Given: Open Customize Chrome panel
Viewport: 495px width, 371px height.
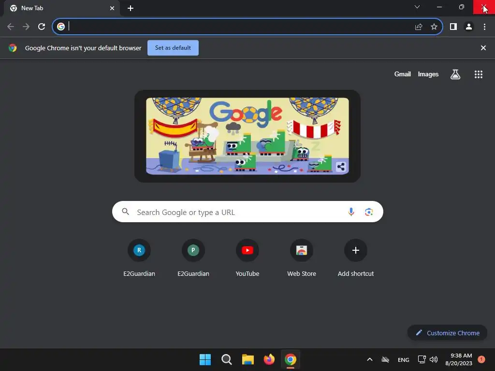Looking at the screenshot, I should tap(447, 333).
